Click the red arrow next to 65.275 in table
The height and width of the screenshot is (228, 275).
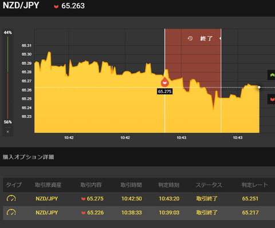coord(83,199)
